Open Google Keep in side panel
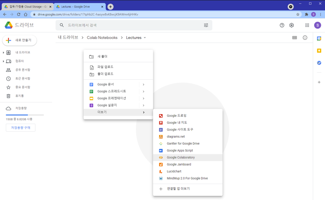325x200 pixels. 319,51
